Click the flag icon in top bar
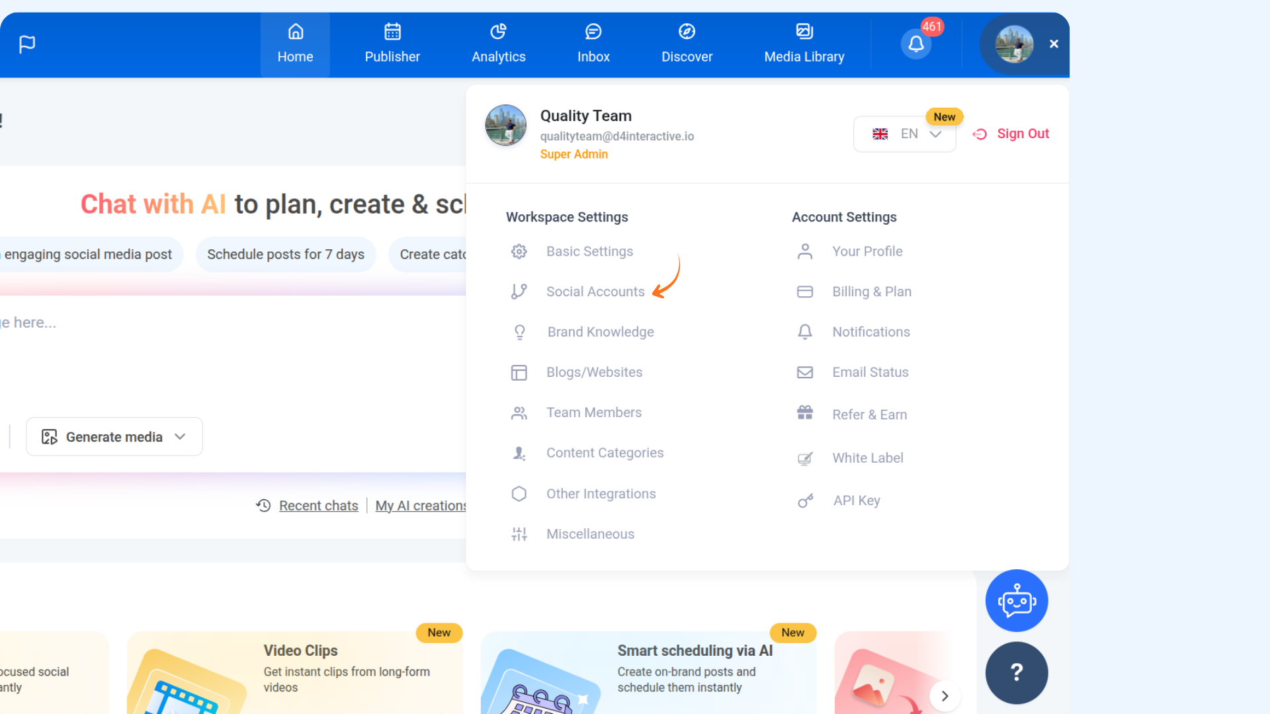This screenshot has width=1270, height=714. (27, 44)
